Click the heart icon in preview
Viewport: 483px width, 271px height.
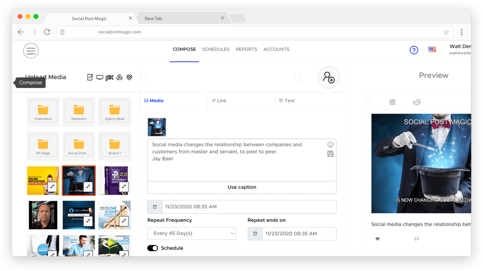coord(377,239)
